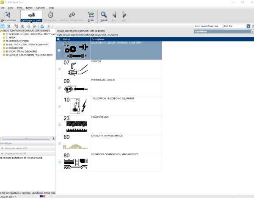254x198 pixels.
Task: Toggle Automatic search OFF indicator
Action: point(14,148)
